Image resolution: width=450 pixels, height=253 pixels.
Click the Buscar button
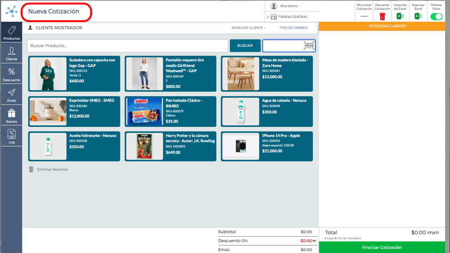pos(245,46)
